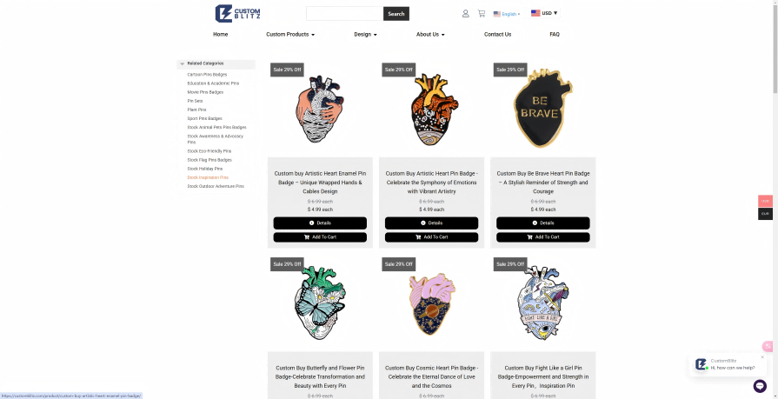This screenshot has height=399, width=778.
Task: Click the pink accessibility floating icon
Action: pyautogui.click(x=768, y=346)
